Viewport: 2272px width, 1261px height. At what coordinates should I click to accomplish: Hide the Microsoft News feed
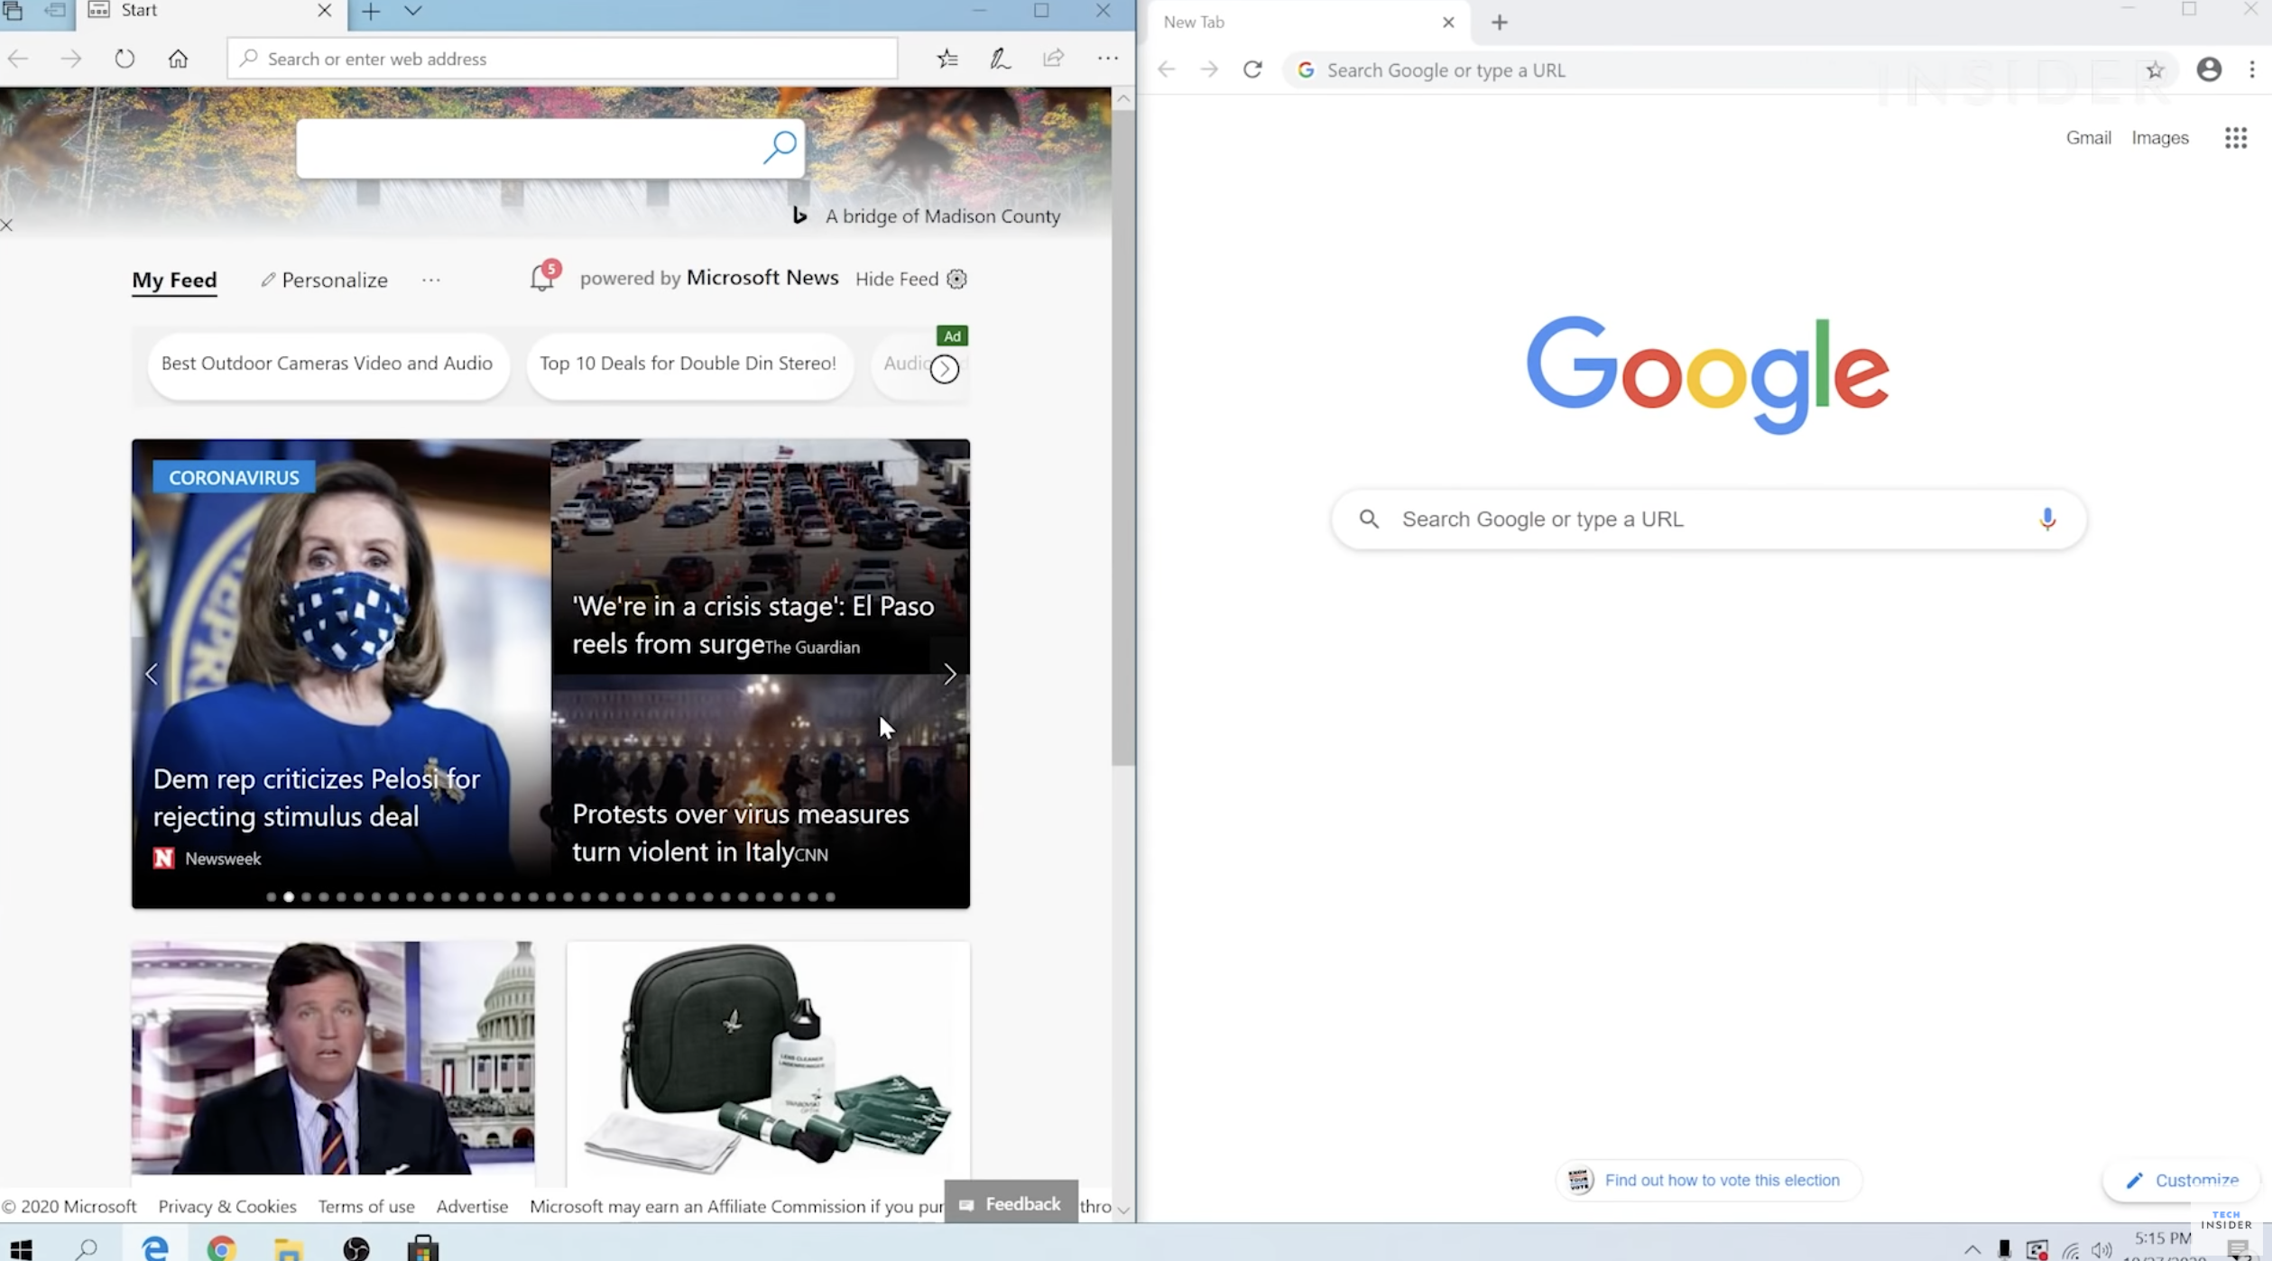pyautogui.click(x=897, y=279)
